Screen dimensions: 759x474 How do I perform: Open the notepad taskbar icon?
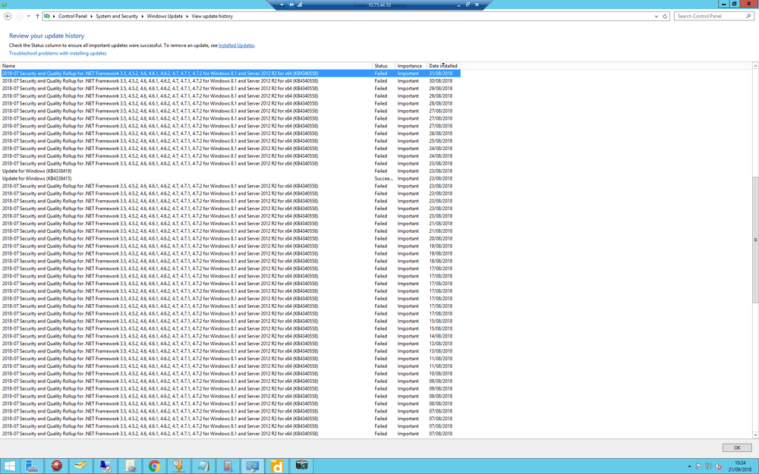tap(203, 466)
